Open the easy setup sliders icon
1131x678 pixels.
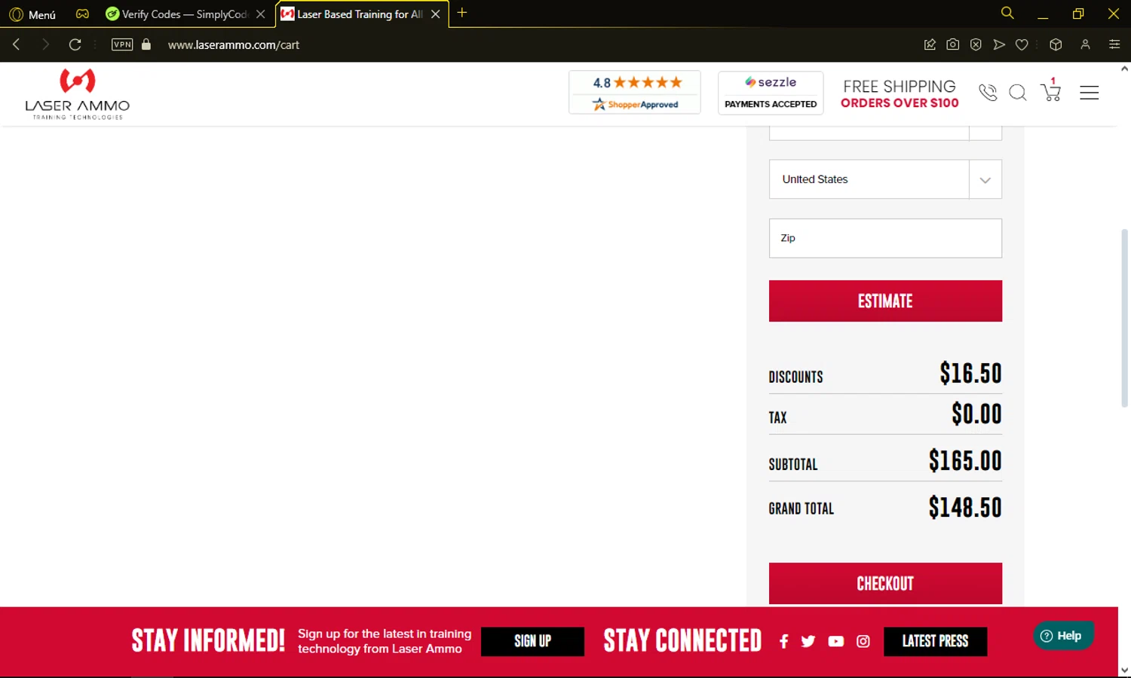coord(1114,44)
